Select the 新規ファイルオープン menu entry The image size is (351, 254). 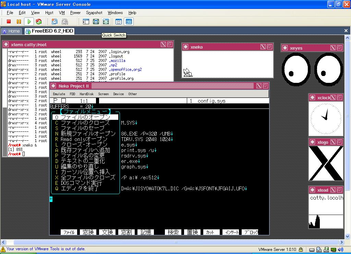(x=85, y=134)
